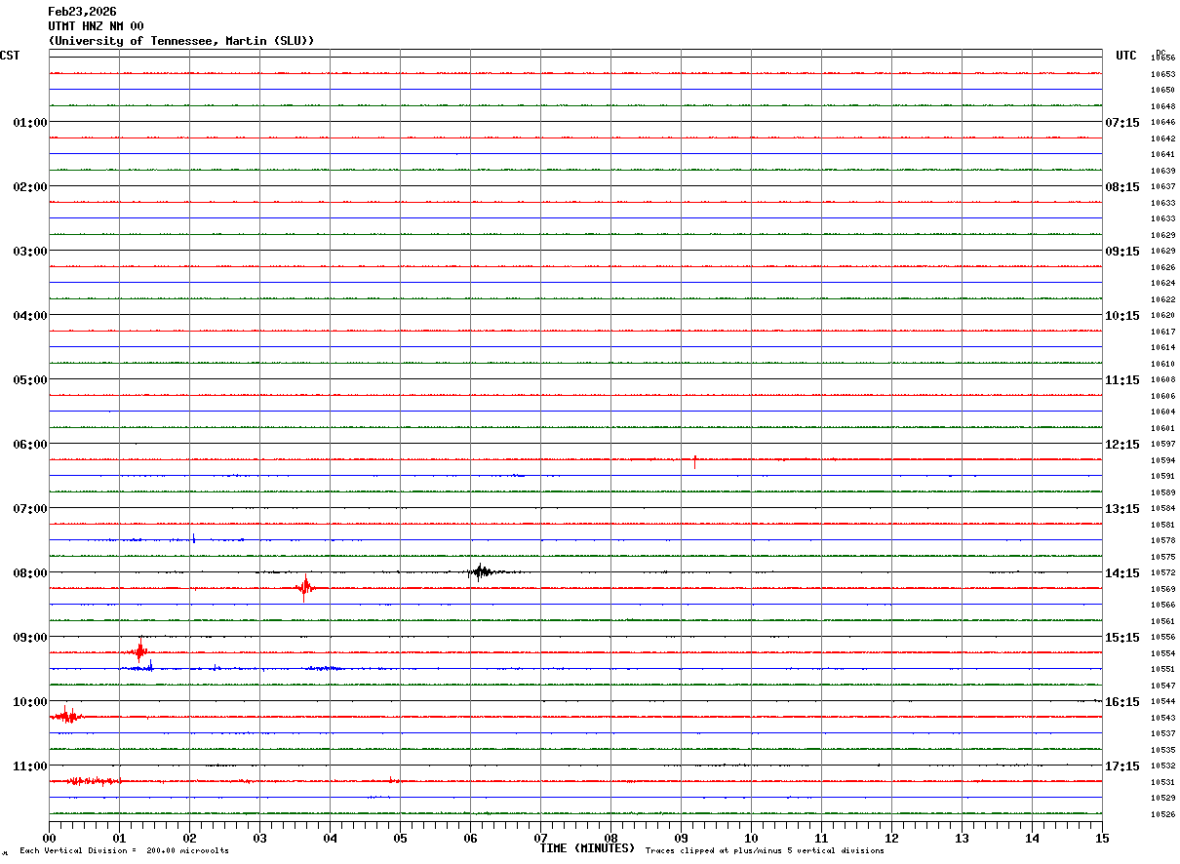Click the red burst just below the 10:00 trace
This screenshot has width=1180, height=864.
pos(66,716)
